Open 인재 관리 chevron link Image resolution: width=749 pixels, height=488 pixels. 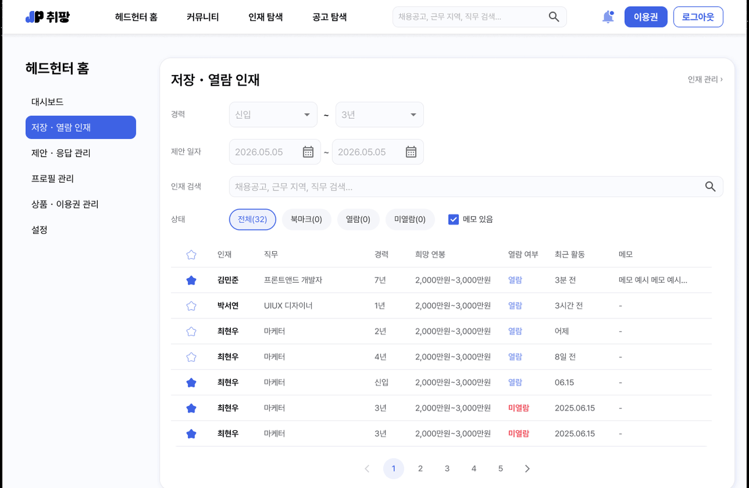(x=705, y=79)
